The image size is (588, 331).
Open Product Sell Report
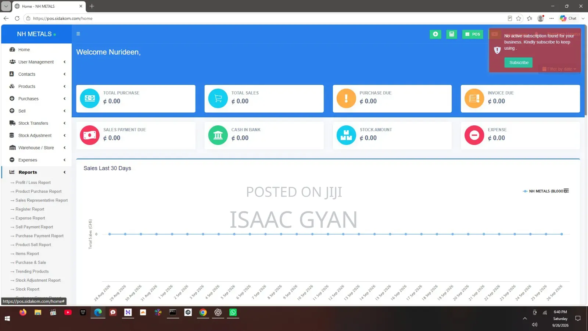tap(33, 245)
